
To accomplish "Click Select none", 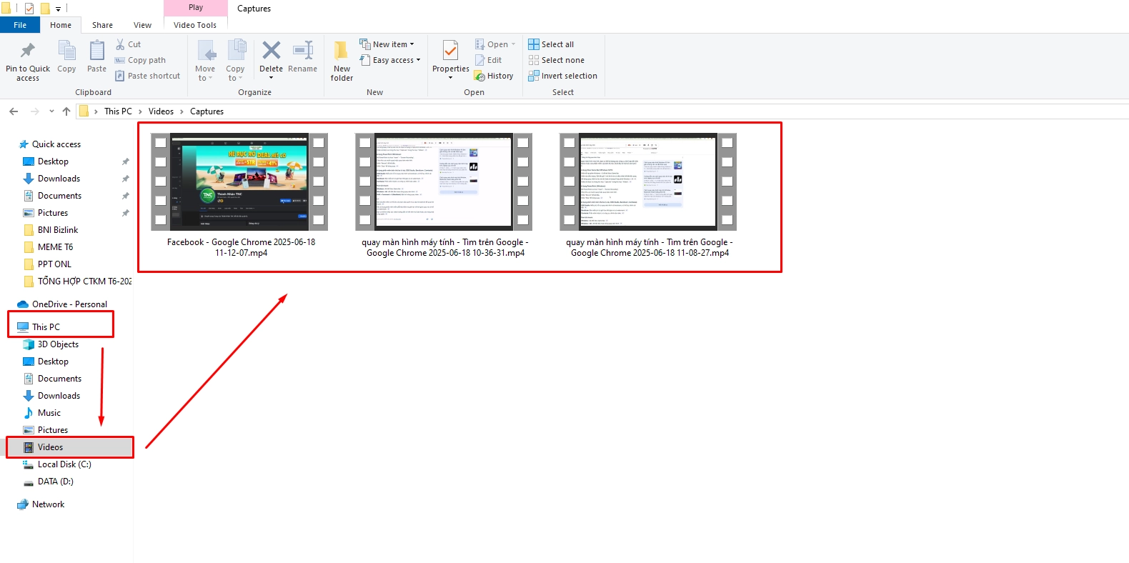I will pos(557,60).
